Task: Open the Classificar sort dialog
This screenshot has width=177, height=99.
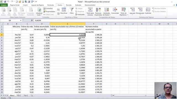Action: 64,11
